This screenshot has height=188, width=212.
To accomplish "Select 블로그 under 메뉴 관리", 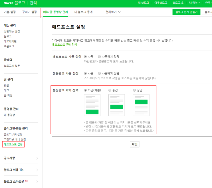I will tap(8, 36).
